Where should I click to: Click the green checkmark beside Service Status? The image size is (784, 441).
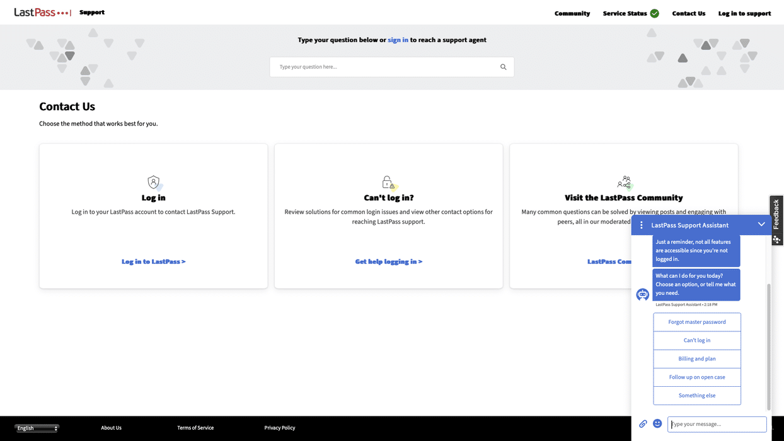click(654, 13)
